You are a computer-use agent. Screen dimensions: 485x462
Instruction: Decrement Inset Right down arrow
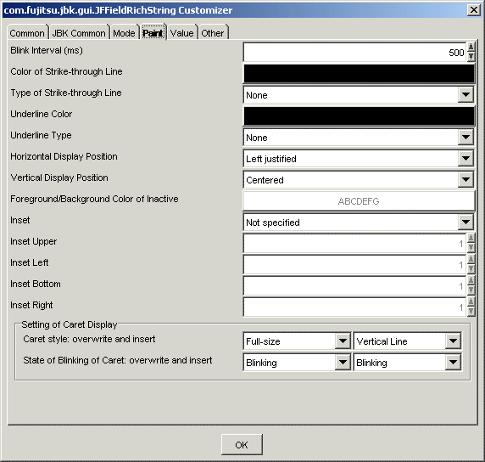click(471, 312)
